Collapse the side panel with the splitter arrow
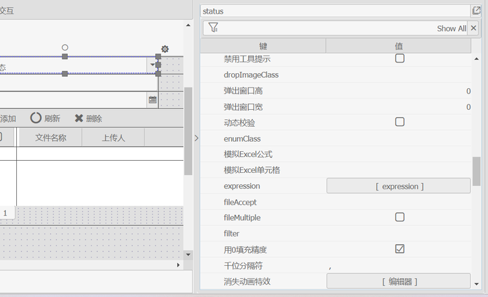488x297 pixels. tap(197, 138)
